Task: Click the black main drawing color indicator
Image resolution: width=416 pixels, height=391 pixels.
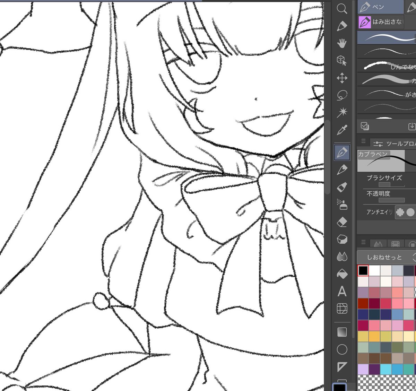Action: tap(339, 387)
